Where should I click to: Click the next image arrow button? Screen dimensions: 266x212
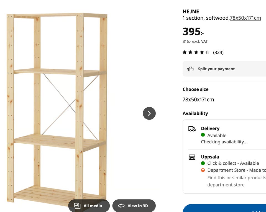pos(149,113)
